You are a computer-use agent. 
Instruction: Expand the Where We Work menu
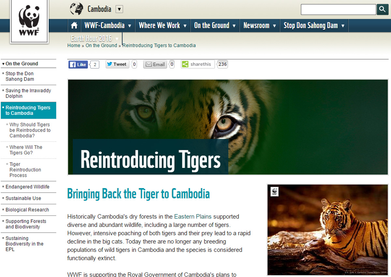click(163, 25)
